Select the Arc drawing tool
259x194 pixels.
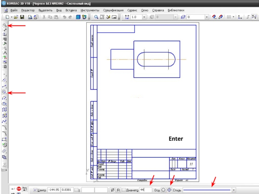(4, 98)
